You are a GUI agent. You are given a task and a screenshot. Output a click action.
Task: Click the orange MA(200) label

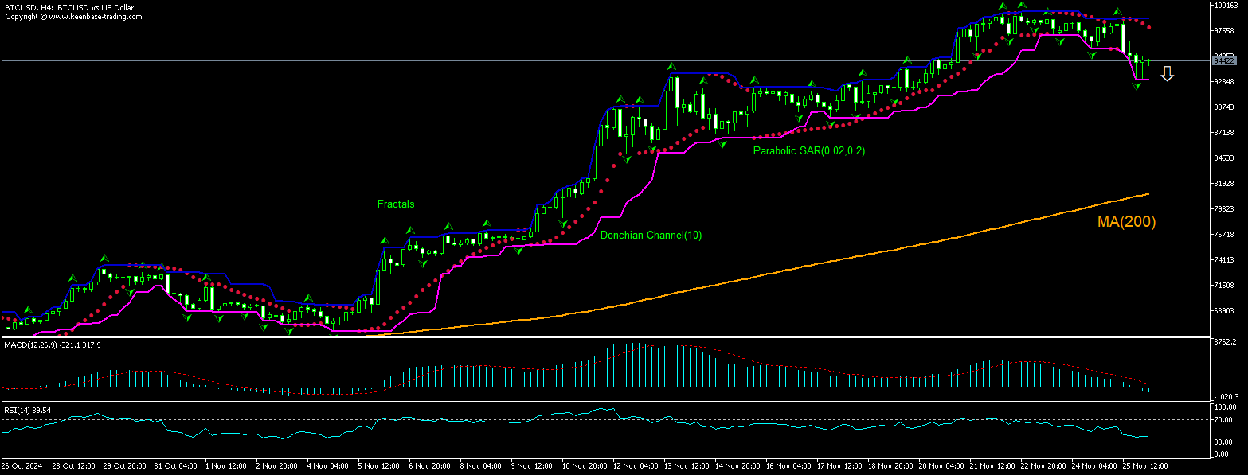coord(1126,222)
